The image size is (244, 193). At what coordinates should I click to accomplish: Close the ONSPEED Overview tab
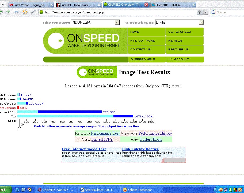point(146,5)
